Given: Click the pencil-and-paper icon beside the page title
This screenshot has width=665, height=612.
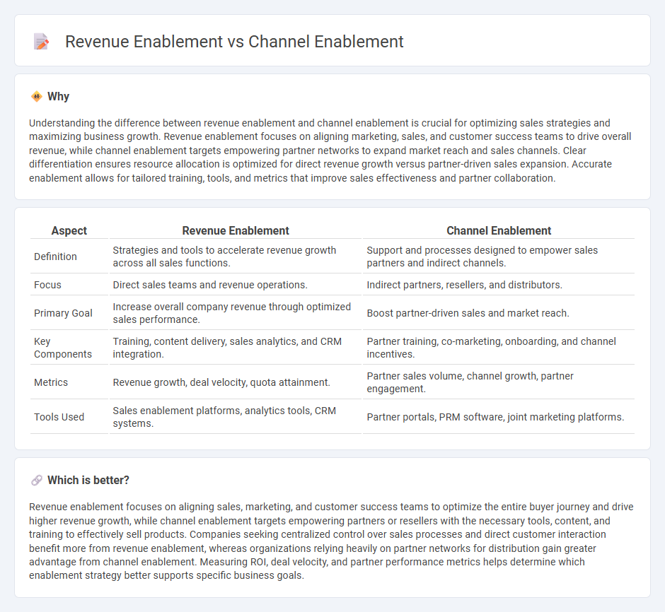Looking at the screenshot, I should [41, 42].
